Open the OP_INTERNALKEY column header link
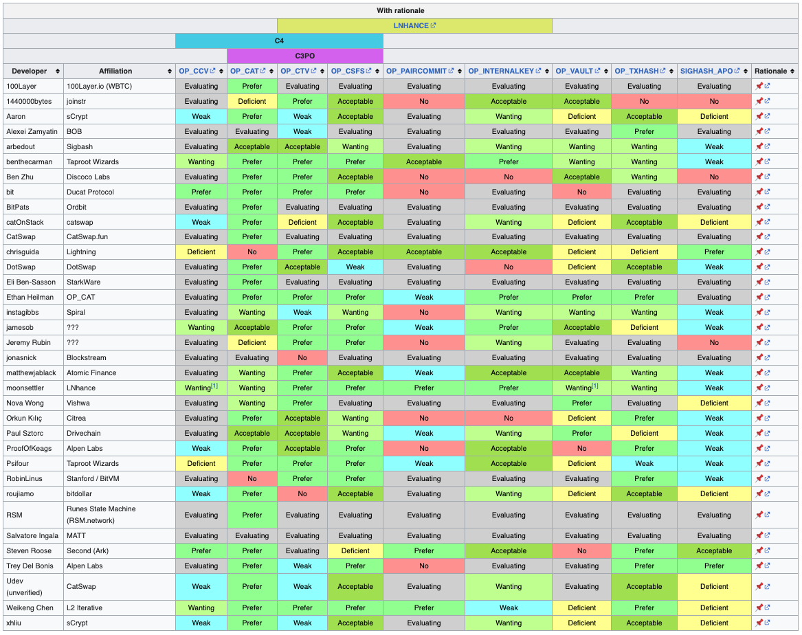This screenshot has height=635, width=802. 505,71
